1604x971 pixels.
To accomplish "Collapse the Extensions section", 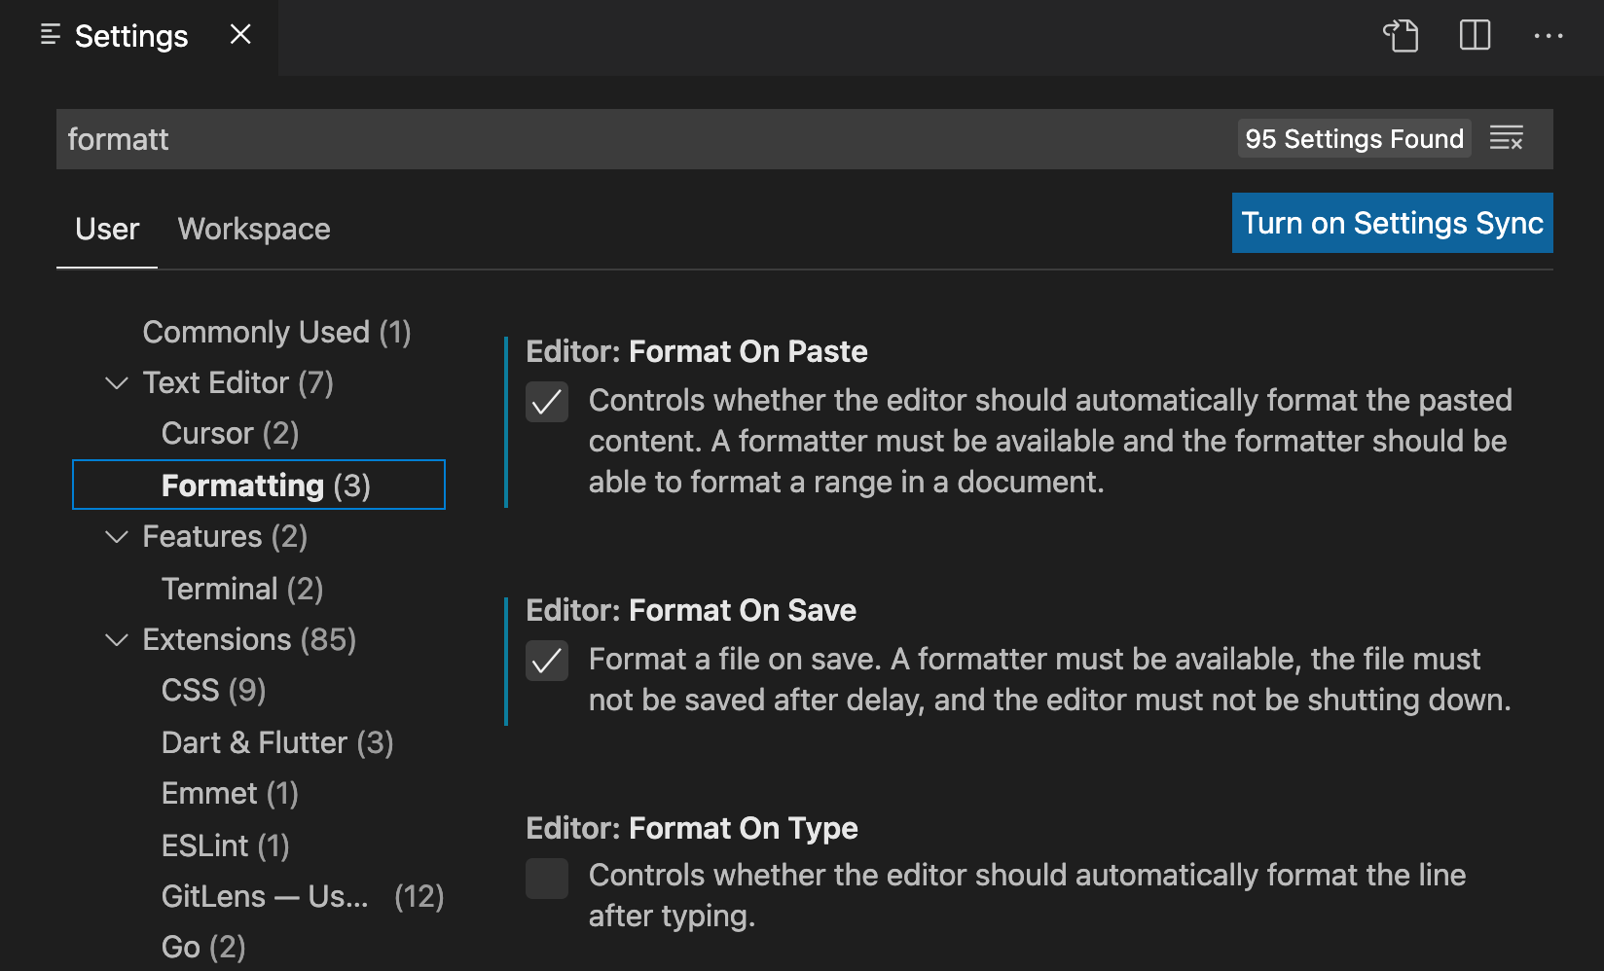I will (x=116, y=639).
